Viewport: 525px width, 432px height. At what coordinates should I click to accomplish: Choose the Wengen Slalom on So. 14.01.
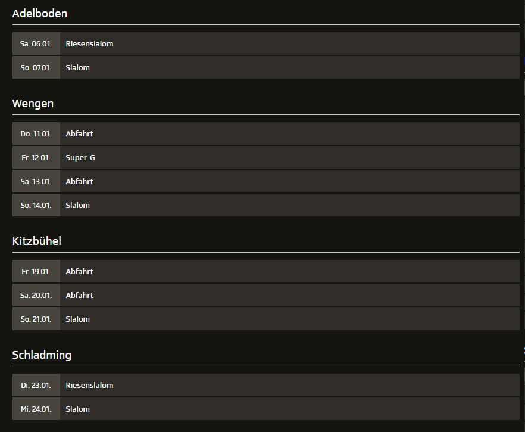(266, 205)
